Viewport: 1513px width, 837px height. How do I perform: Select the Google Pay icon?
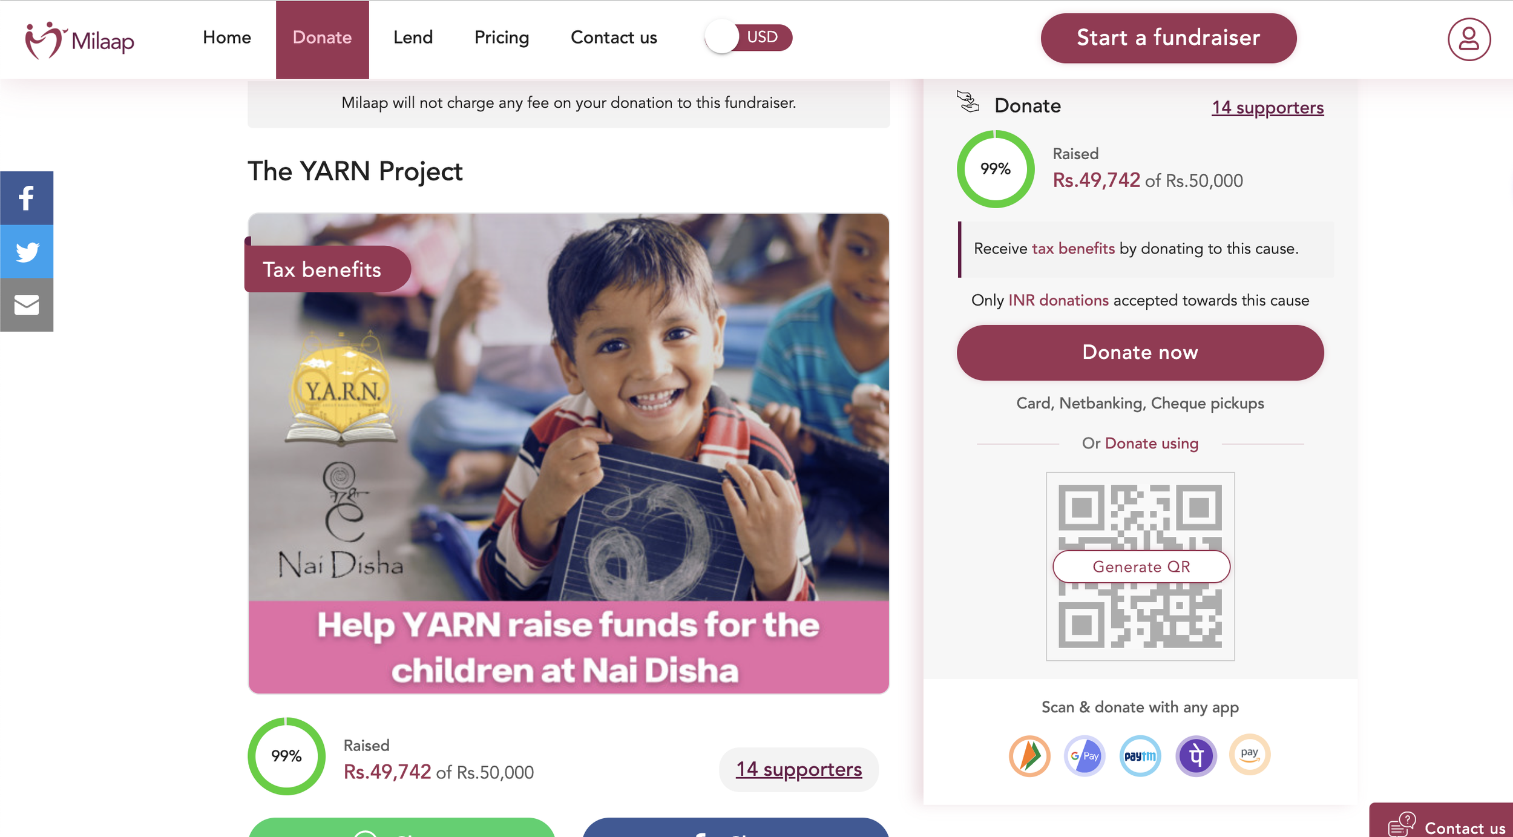click(x=1085, y=755)
